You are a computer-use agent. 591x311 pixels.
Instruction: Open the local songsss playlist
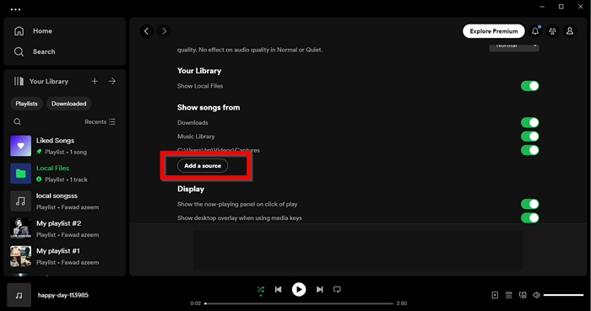[64, 201]
